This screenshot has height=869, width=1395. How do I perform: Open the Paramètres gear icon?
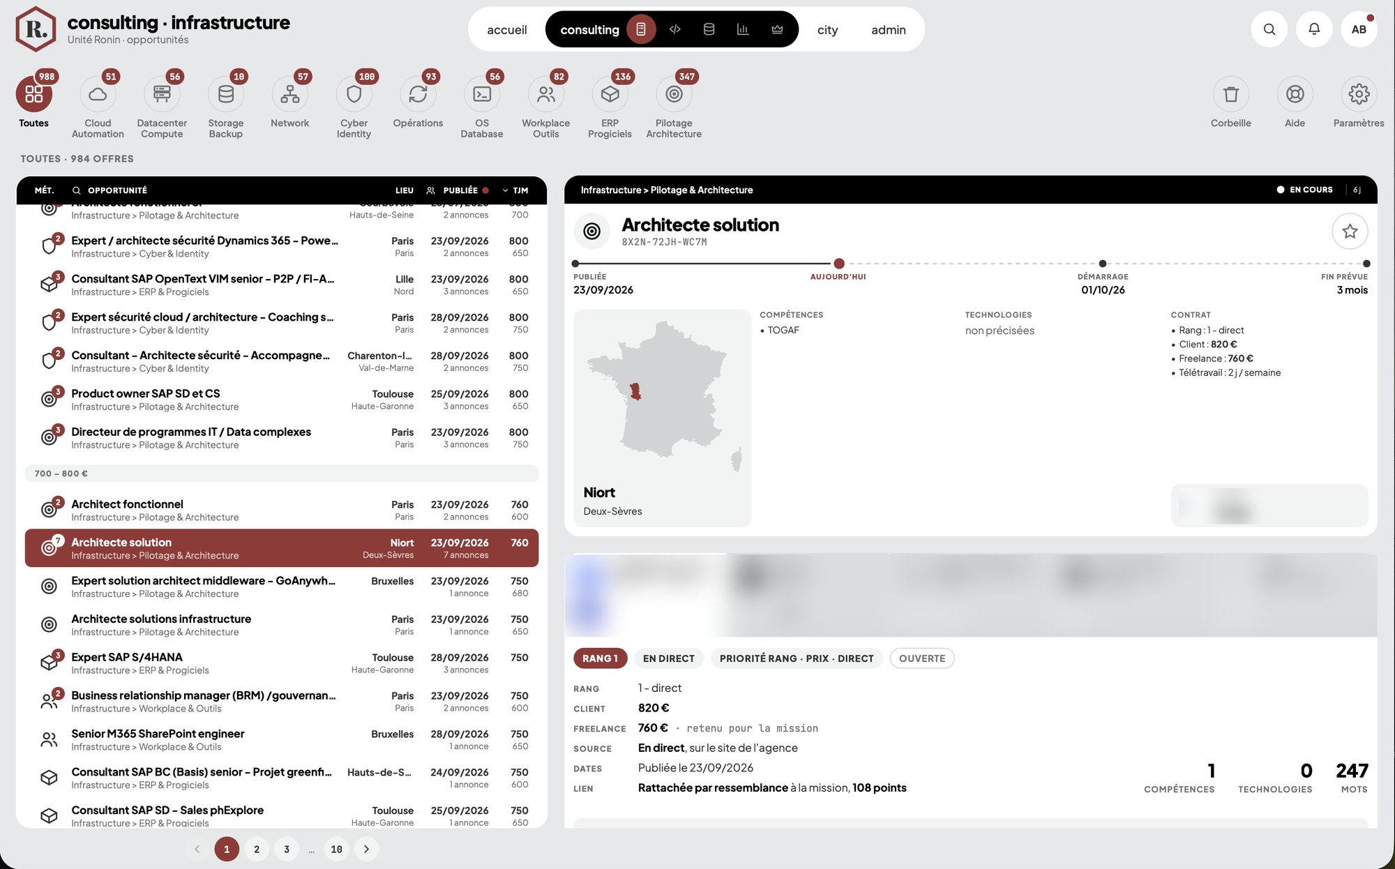(1359, 93)
